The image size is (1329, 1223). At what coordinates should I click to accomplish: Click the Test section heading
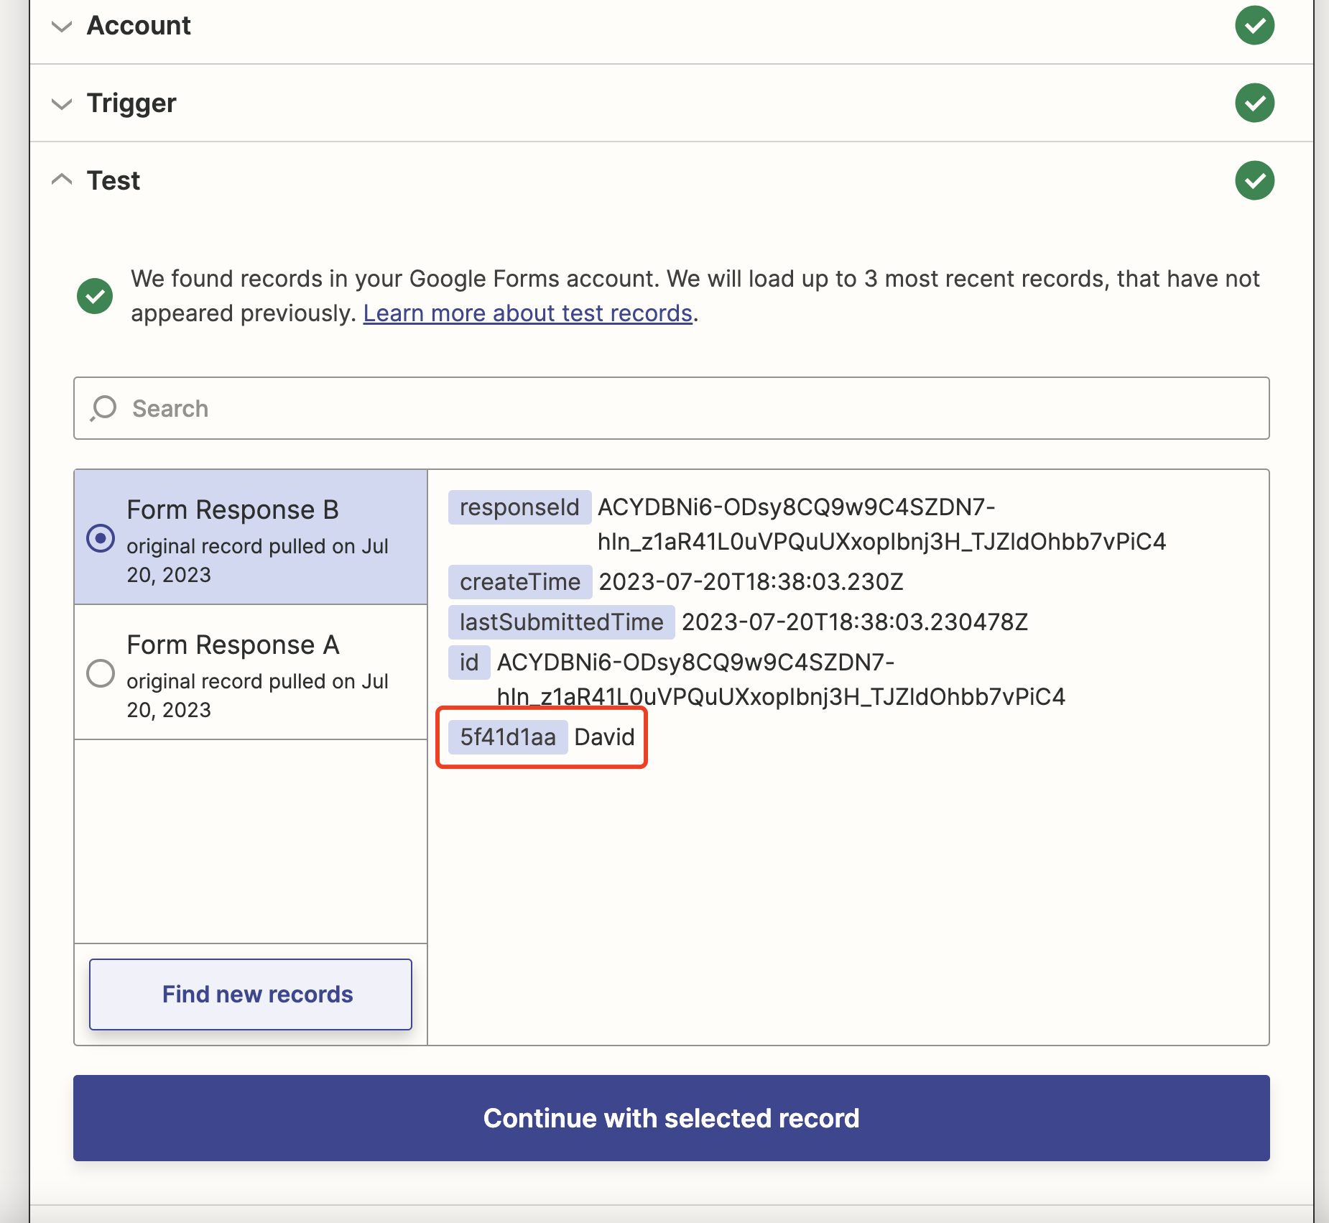(114, 180)
